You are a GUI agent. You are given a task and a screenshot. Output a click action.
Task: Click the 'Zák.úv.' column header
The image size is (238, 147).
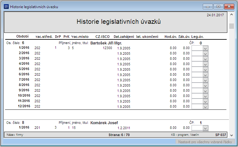(184, 37)
